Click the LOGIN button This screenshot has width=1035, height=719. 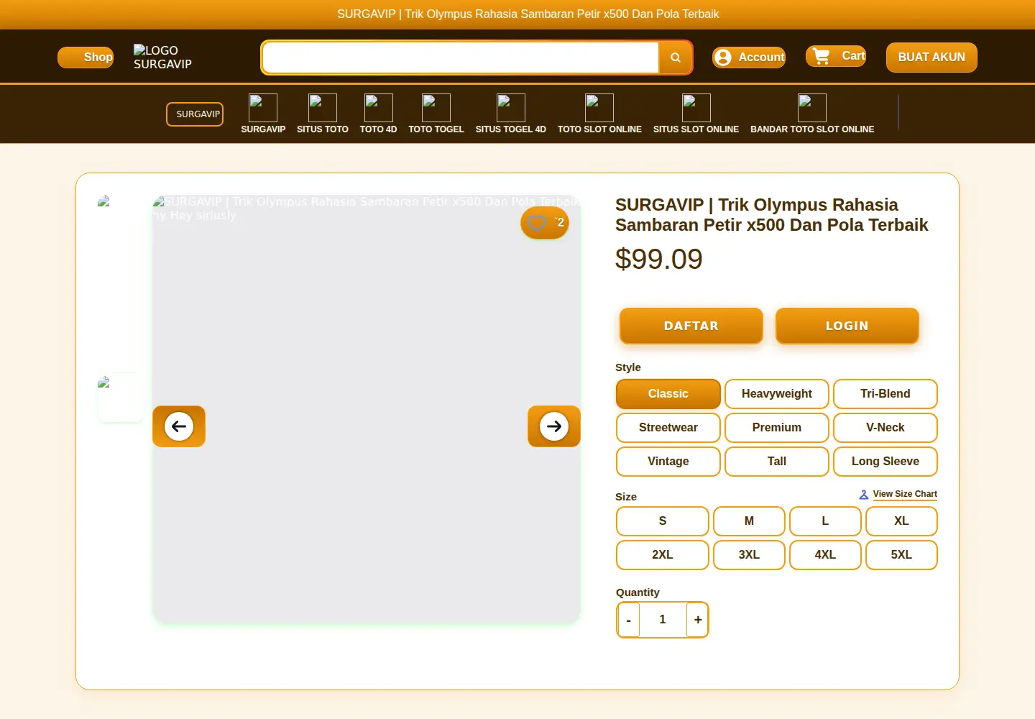pyautogui.click(x=847, y=326)
